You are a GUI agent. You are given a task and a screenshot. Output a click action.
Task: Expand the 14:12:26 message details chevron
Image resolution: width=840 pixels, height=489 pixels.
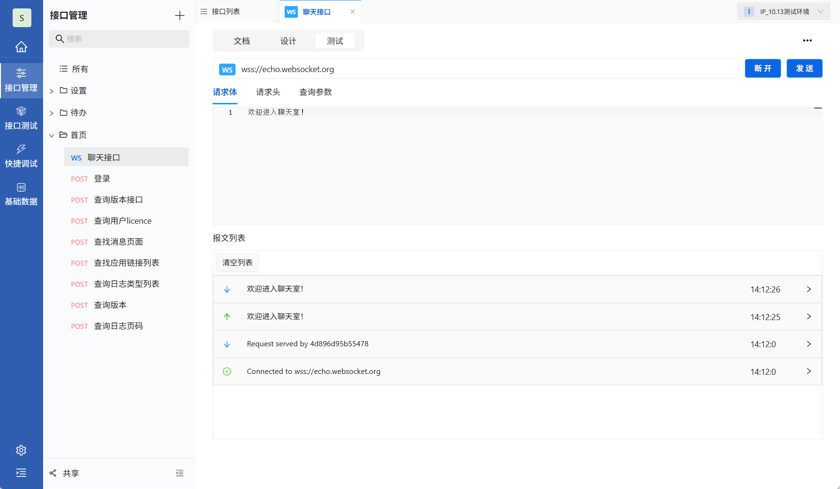[809, 289]
